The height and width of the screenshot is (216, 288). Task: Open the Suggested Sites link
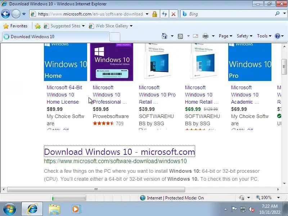tap(64, 26)
